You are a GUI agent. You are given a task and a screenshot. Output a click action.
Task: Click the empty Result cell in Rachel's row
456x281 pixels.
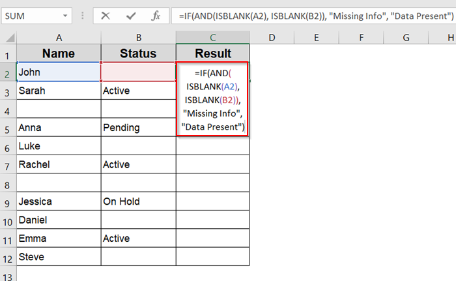pyautogui.click(x=212, y=164)
